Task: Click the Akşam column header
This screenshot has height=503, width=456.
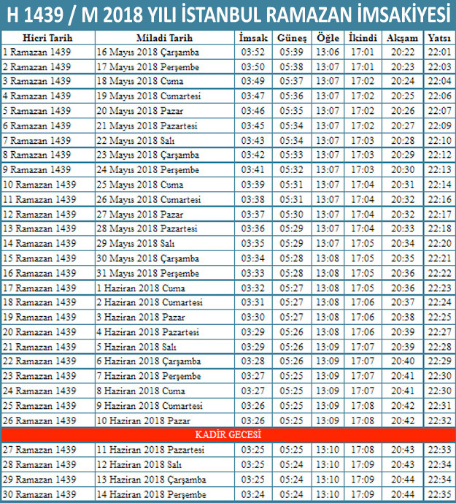Action: click(x=402, y=38)
